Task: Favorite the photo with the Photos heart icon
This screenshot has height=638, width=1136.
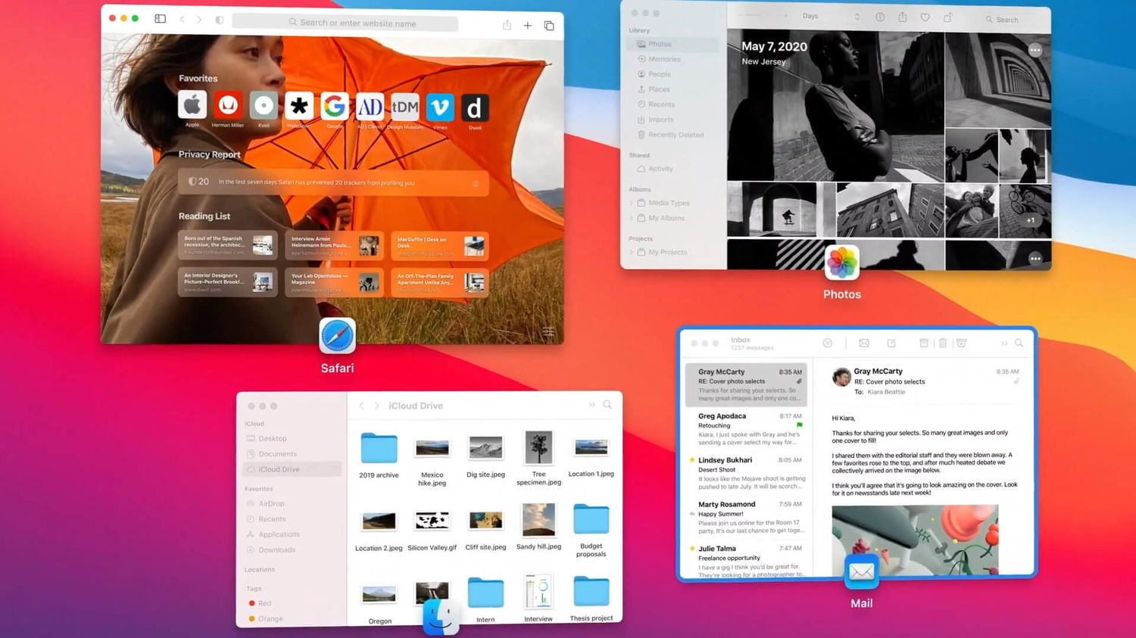Action: 925,17
